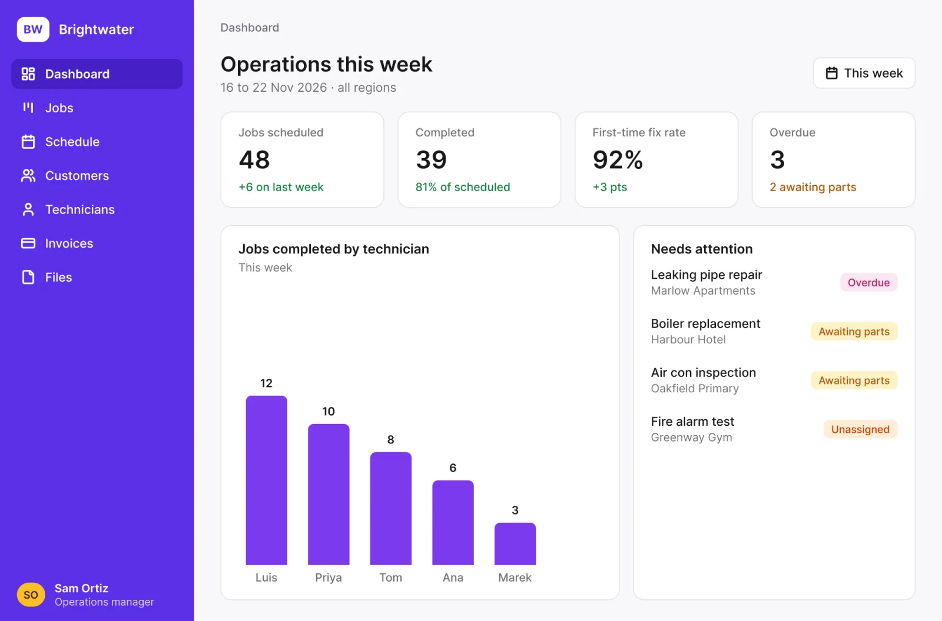Image resolution: width=942 pixels, height=621 pixels.
Task: Select the Overdue 3 card
Action: point(834,160)
